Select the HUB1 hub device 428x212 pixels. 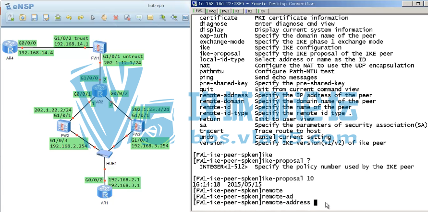pos(105,155)
